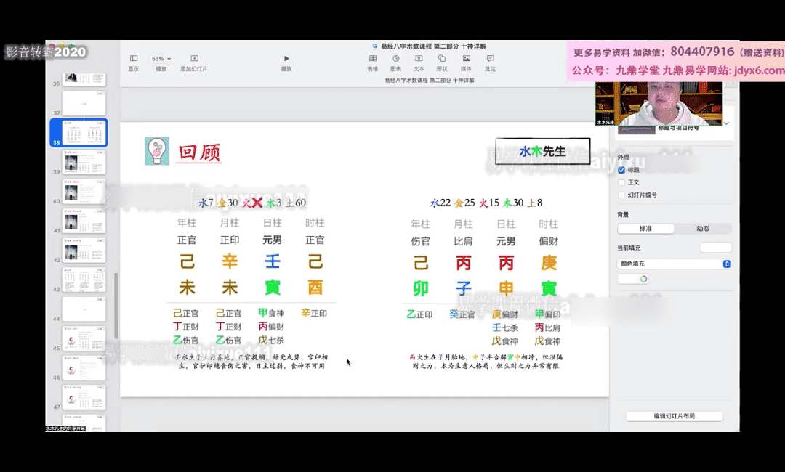Expand the slide layout chevron dropdown
The height and width of the screenshot is (472, 785).
coord(726,124)
